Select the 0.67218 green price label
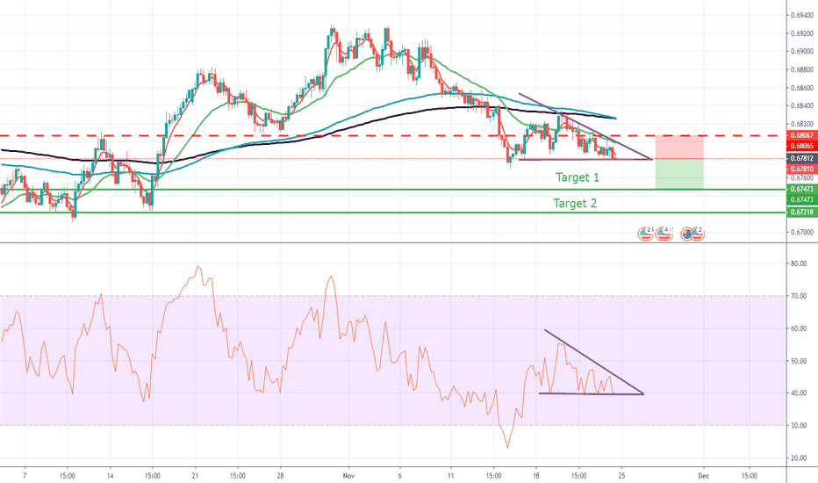Image resolution: width=818 pixels, height=483 pixels. point(800,213)
